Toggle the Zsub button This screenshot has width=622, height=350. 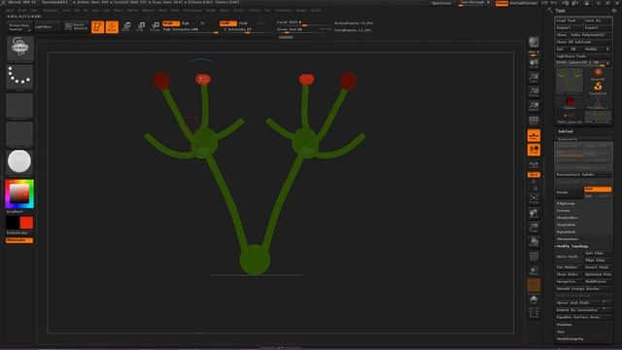243,23
